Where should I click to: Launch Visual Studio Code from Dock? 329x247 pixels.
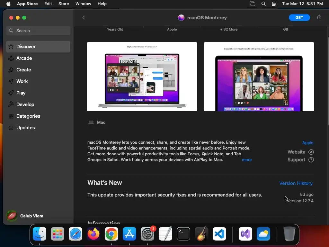pos(219,234)
